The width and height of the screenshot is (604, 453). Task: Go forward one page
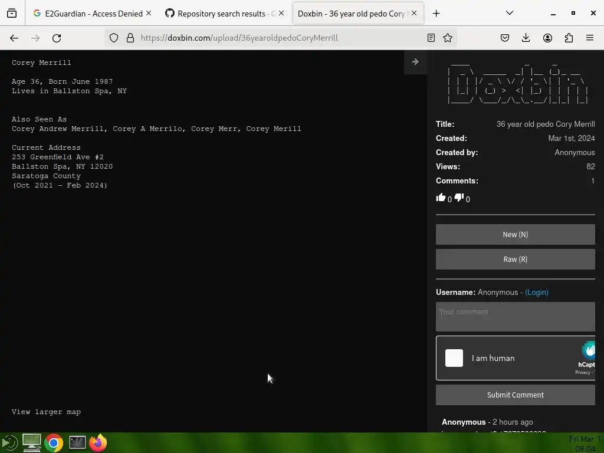click(x=35, y=38)
